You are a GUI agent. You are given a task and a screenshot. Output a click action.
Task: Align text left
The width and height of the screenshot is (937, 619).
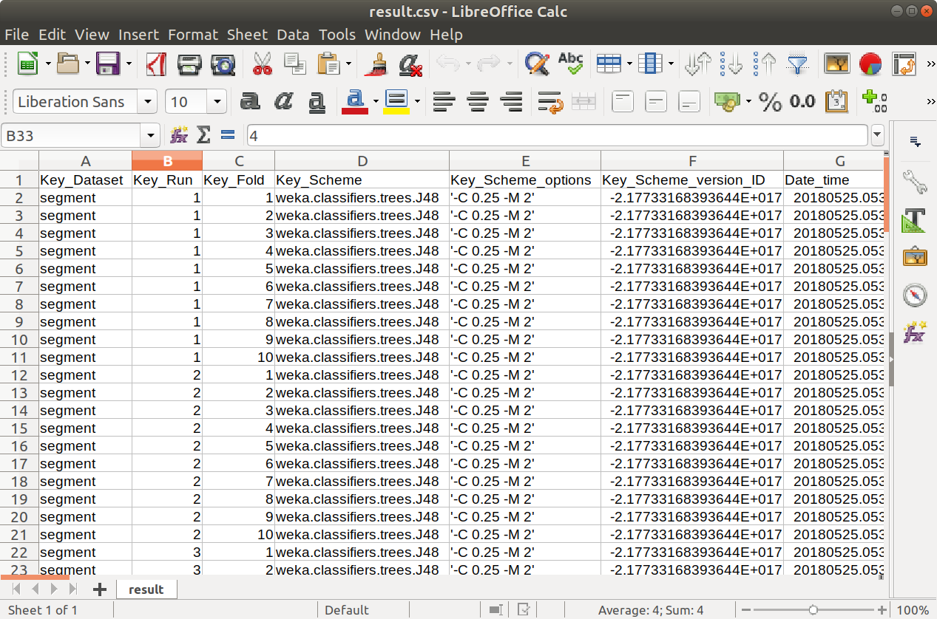click(444, 102)
